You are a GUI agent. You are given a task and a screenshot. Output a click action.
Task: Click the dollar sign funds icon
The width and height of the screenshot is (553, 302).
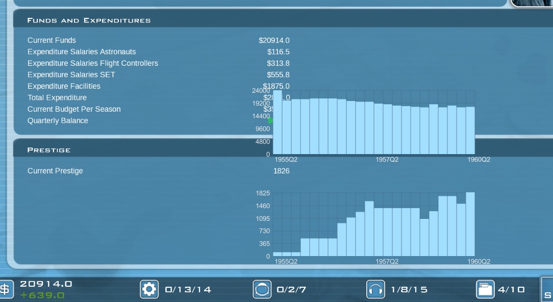(x=6, y=289)
